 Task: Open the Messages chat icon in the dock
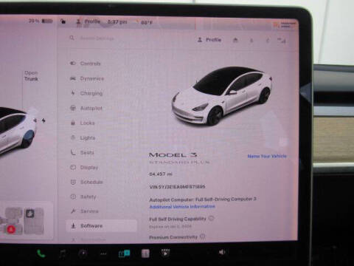click(124, 253)
